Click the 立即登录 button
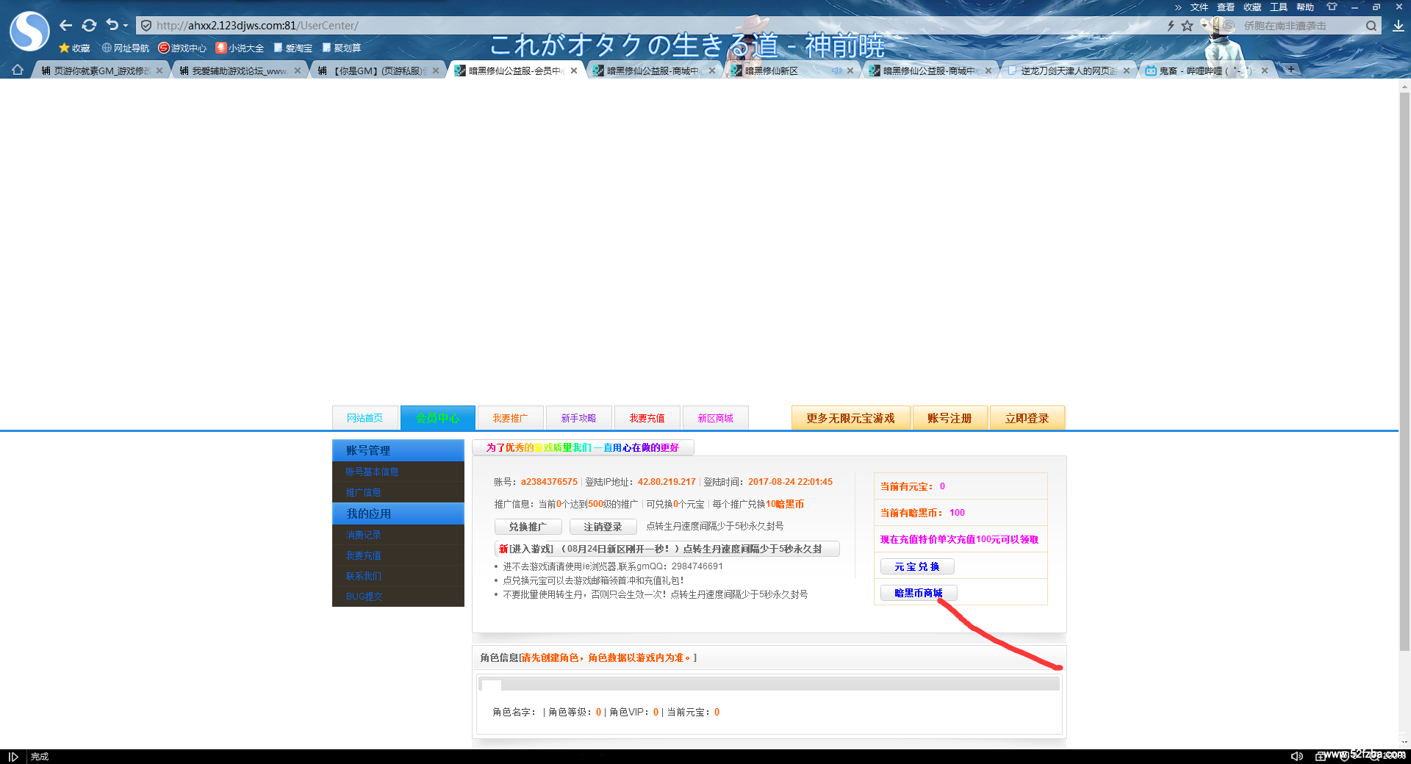The height and width of the screenshot is (764, 1411). tap(1027, 418)
